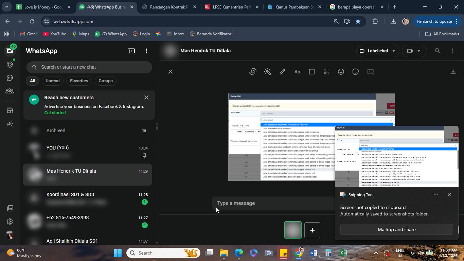Open a new browser tab

[x=394, y=7]
